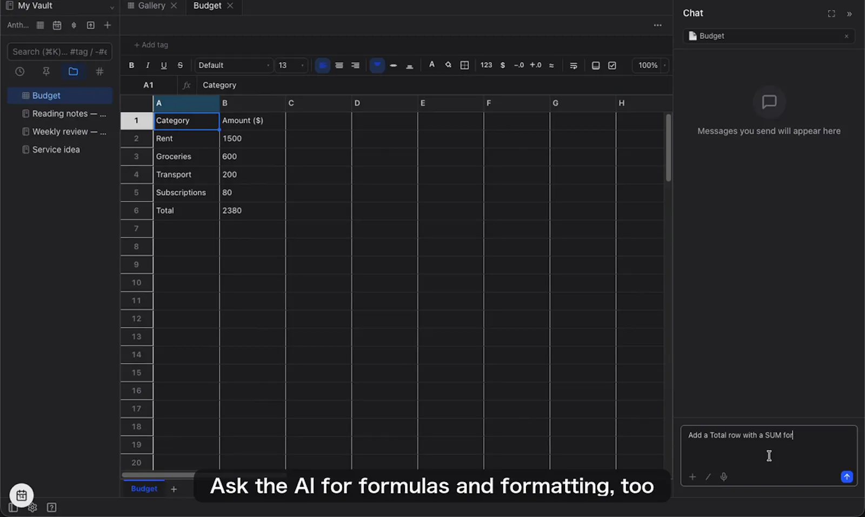Add attachment with chat plus icon
Screen dimensions: 865x517
693,476
